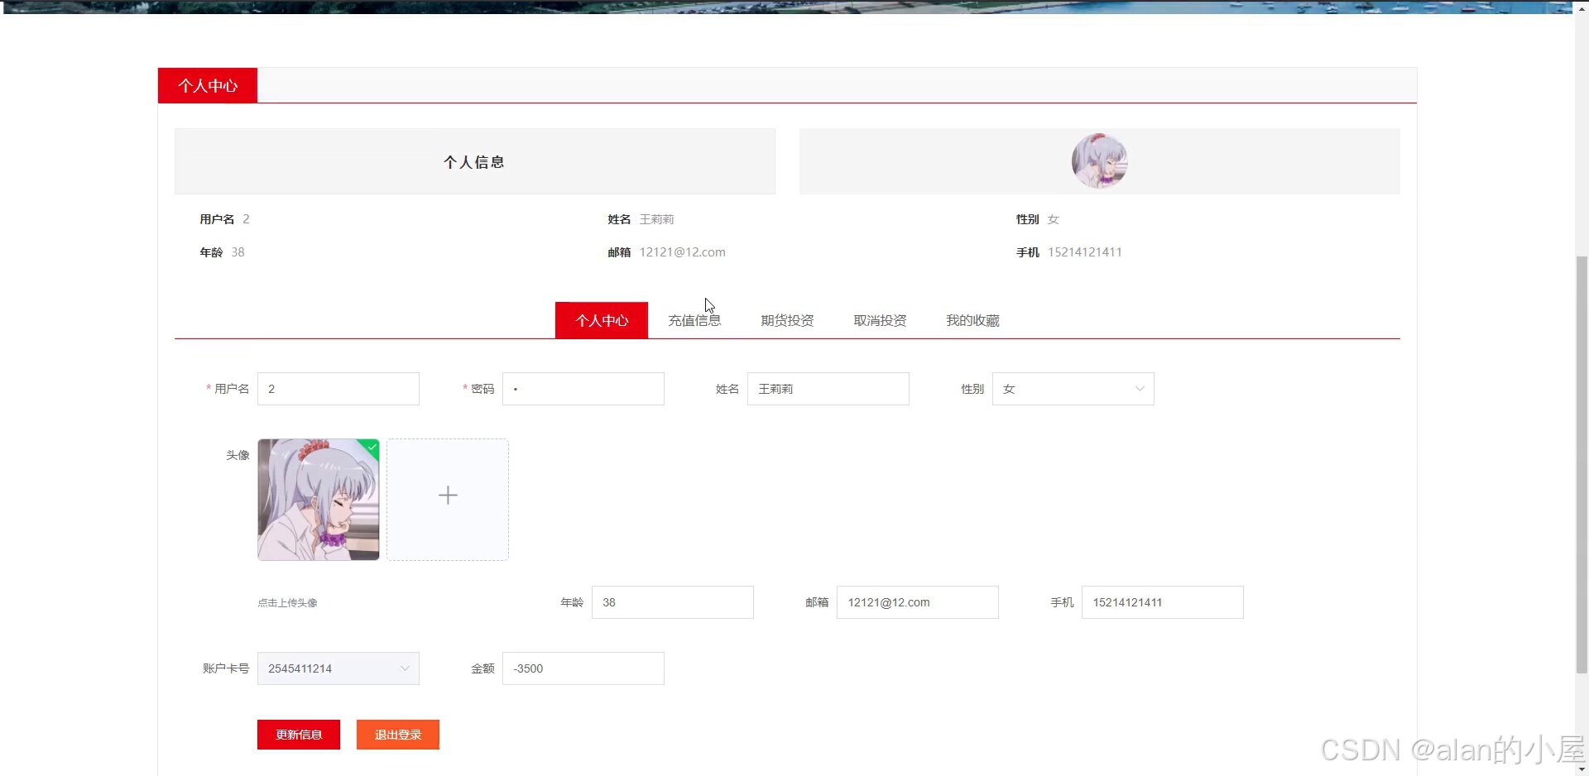Screen dimensions: 1589x776
Task: Click the 退出登录 button
Action: (398, 735)
